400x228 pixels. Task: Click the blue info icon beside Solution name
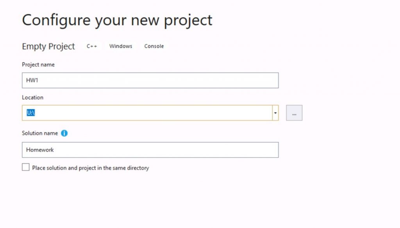coord(64,133)
